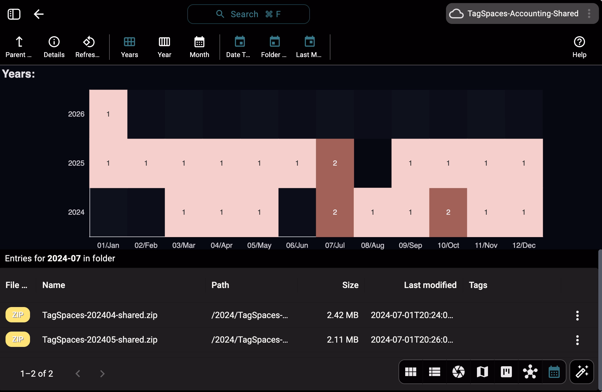Viewport: 602px width, 392px height.
Task: Open the gallery aperture perspective
Action: coord(458,372)
